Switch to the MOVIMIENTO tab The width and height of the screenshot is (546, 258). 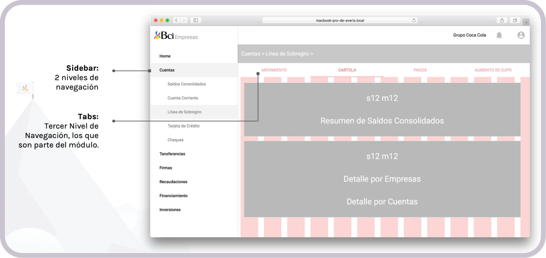pyautogui.click(x=274, y=70)
